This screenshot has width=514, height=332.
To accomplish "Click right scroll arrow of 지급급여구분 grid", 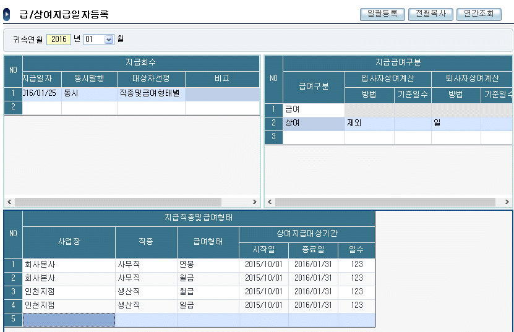I will tap(508, 202).
